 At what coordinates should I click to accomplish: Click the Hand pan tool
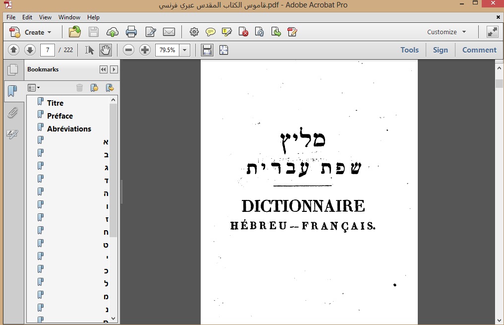pyautogui.click(x=105, y=50)
